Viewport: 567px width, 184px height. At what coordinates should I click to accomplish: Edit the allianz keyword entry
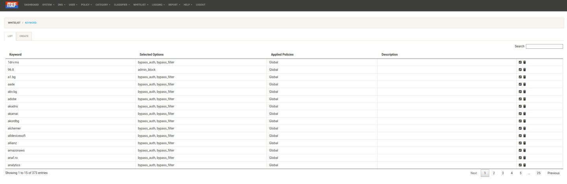click(x=520, y=143)
